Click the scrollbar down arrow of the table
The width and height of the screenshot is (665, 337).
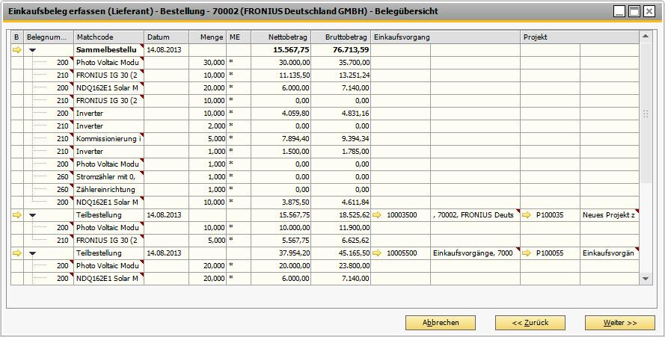coord(646,279)
